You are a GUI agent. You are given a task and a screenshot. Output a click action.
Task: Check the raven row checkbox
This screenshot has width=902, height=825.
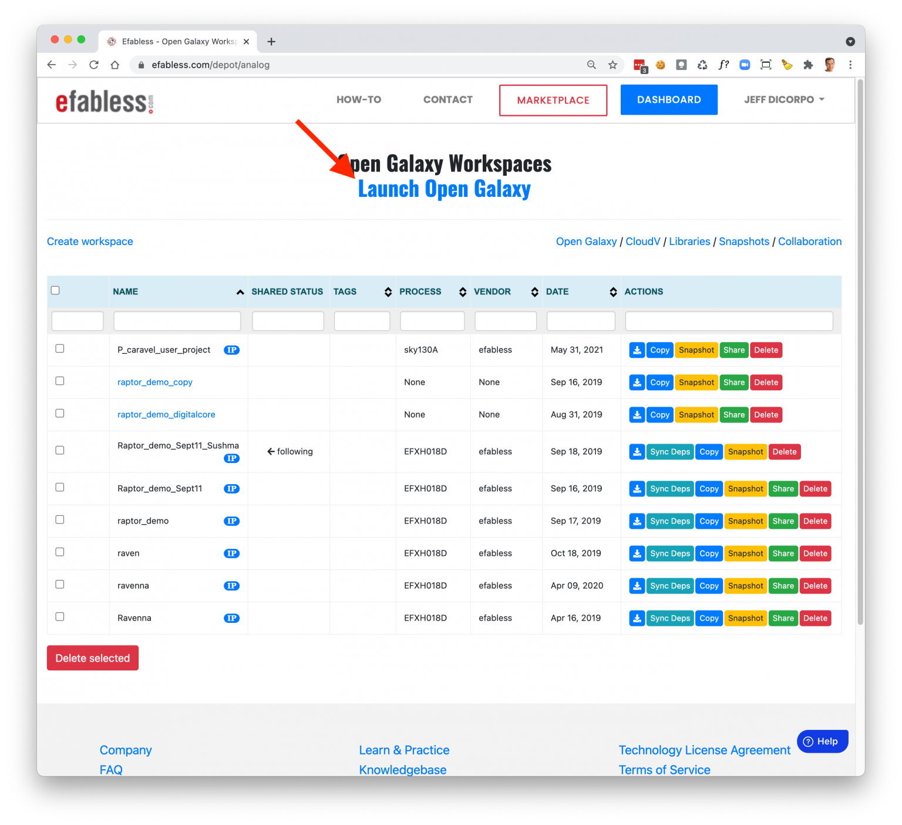(60, 552)
